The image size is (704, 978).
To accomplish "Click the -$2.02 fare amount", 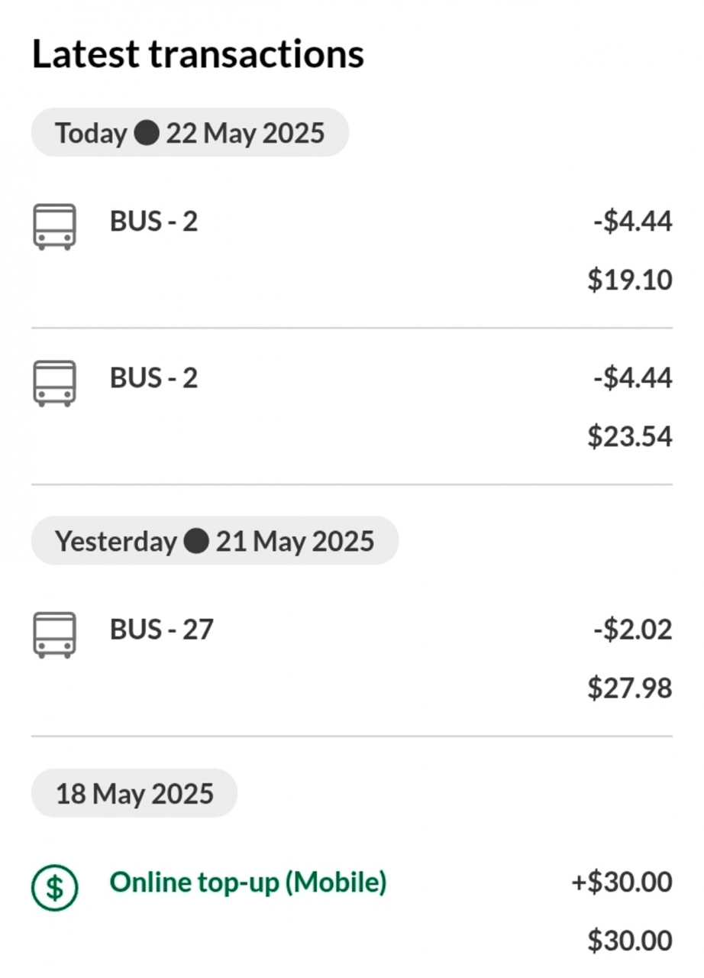I will 632,630.
